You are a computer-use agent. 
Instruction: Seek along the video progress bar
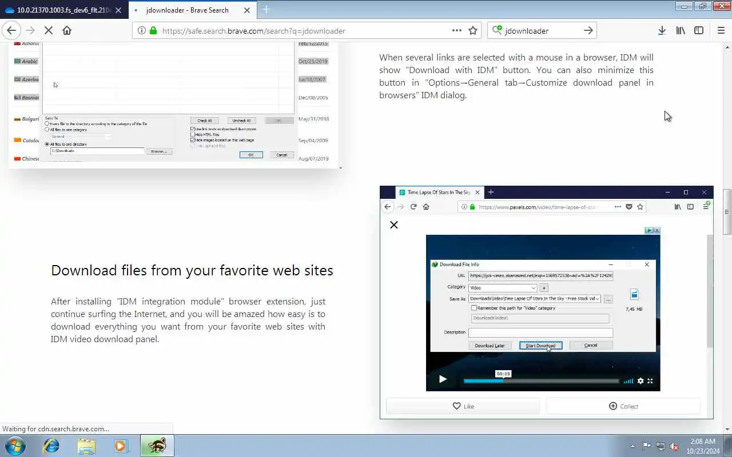[541, 381]
